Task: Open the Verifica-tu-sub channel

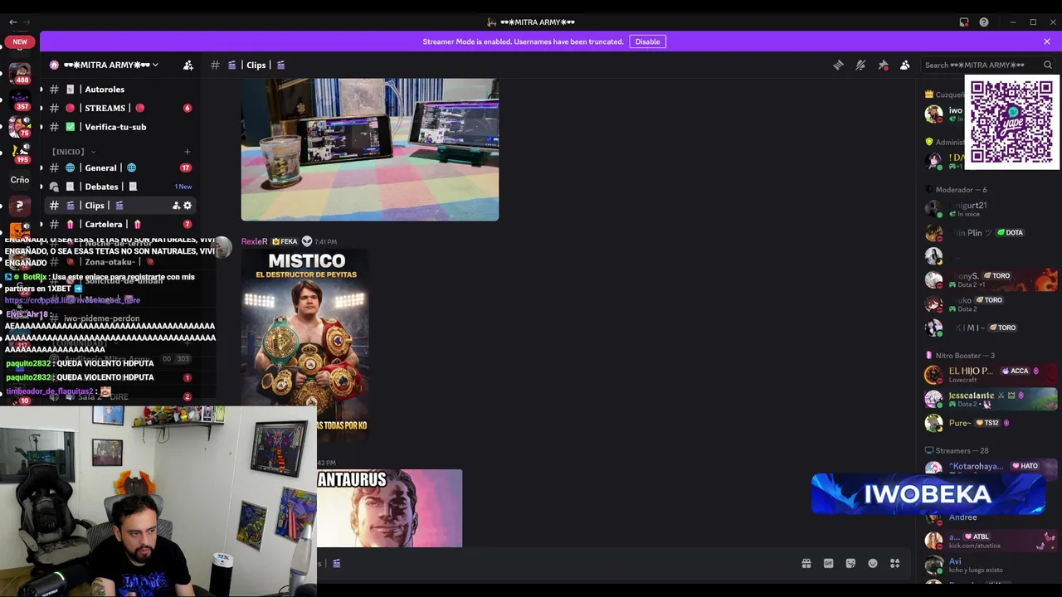Action: click(x=116, y=127)
